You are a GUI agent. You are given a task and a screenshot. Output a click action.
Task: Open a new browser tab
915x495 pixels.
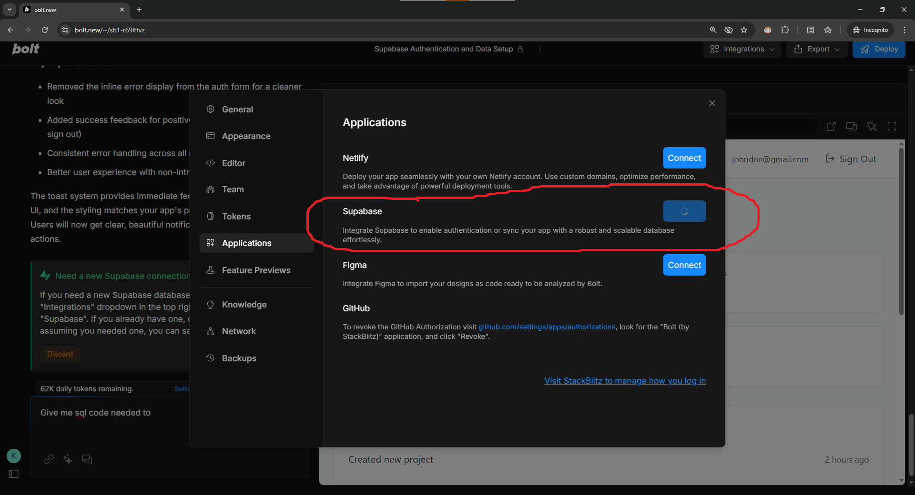click(139, 10)
